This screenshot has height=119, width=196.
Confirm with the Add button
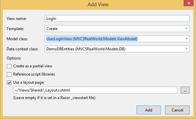pyautogui.click(x=149, y=110)
